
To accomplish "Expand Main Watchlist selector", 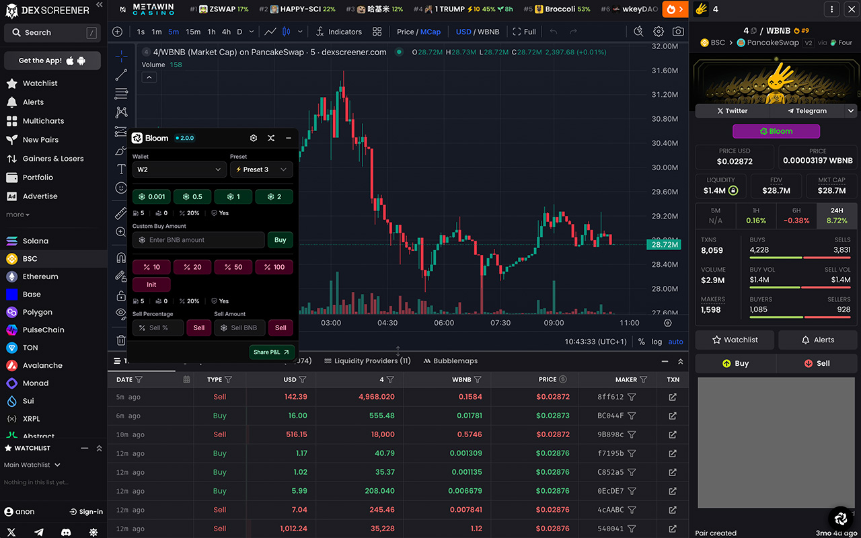I will tap(32, 465).
